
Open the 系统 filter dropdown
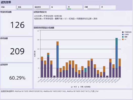(25, 7)
